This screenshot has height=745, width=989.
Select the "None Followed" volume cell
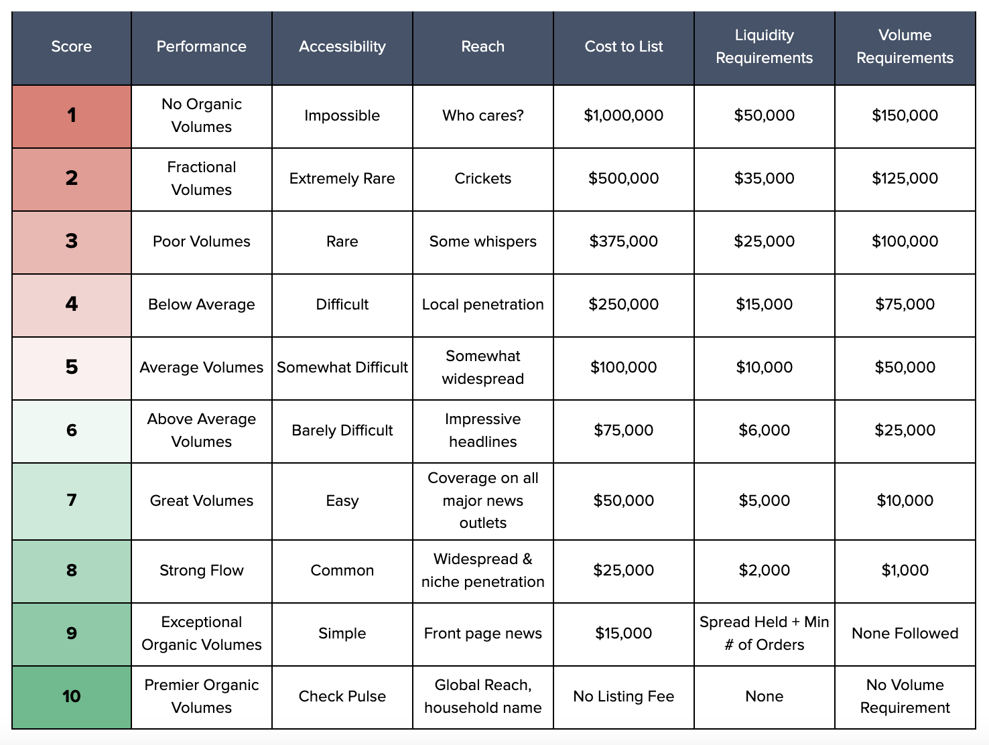click(x=905, y=634)
